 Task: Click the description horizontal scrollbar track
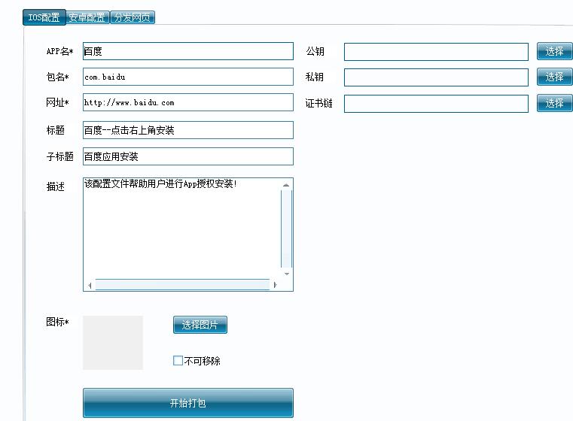pos(182,285)
